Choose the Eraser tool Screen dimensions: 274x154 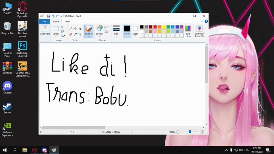[70, 34]
